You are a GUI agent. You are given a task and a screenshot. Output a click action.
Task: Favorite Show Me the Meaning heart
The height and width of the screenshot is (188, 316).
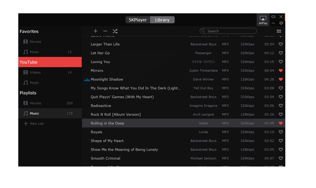coord(280,150)
